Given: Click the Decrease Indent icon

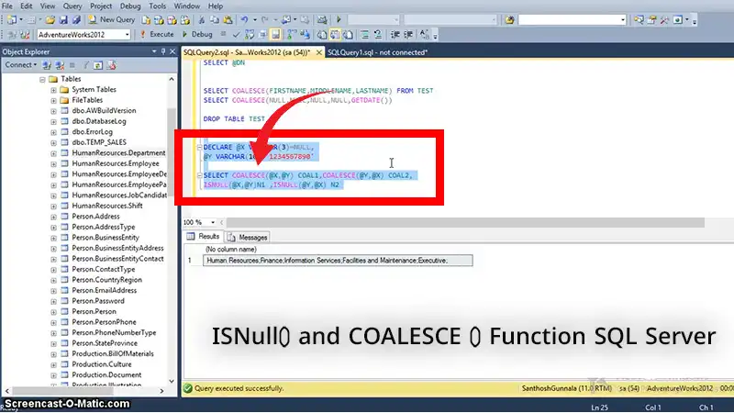Looking at the screenshot, I should [x=395, y=35].
